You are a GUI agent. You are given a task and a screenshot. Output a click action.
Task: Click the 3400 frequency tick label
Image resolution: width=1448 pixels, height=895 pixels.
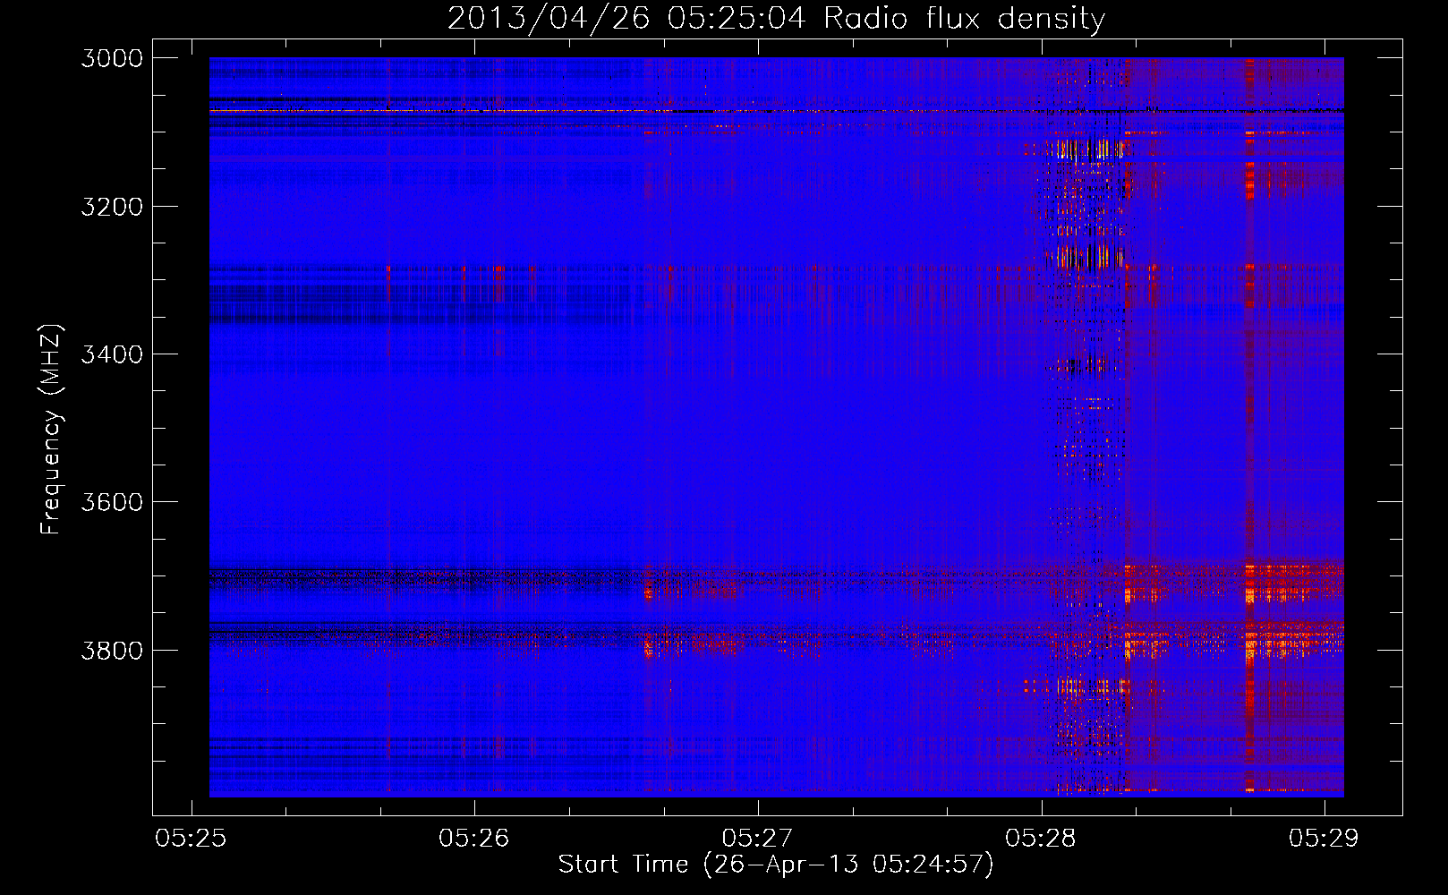(112, 354)
